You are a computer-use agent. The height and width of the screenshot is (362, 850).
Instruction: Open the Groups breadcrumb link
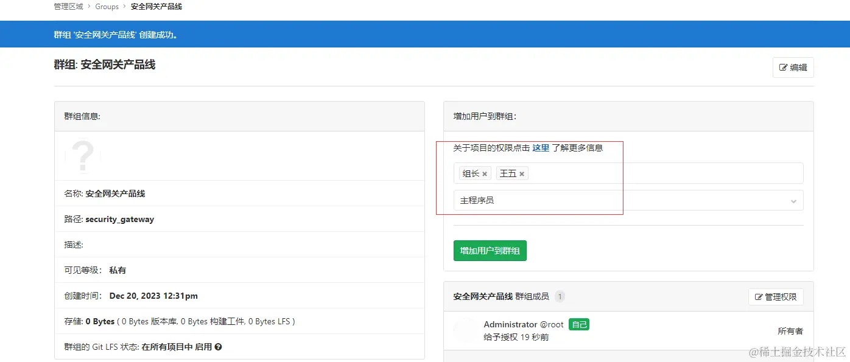tap(107, 7)
